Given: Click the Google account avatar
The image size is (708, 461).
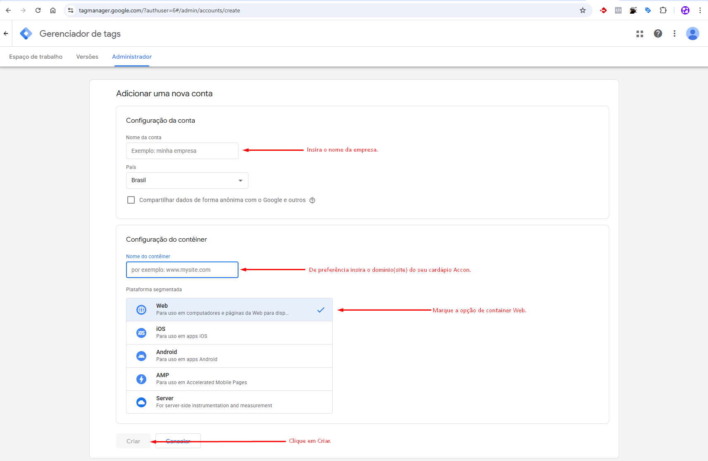Looking at the screenshot, I should click(x=693, y=34).
